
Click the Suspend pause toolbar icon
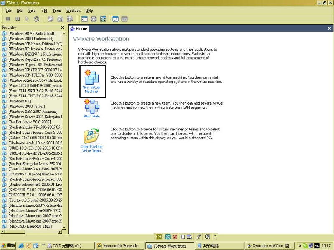(x=18, y=19)
